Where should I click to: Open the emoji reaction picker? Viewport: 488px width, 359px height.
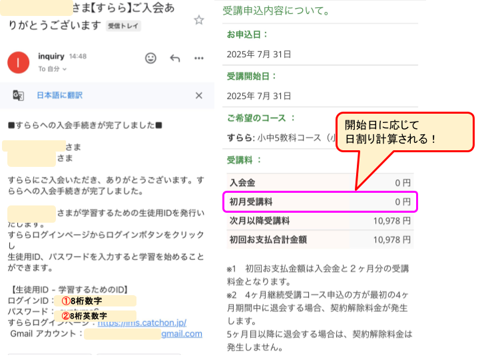[x=150, y=58]
